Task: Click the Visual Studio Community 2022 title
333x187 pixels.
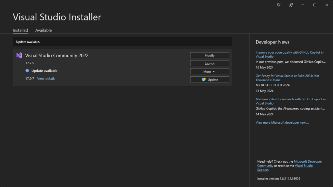Action: [x=57, y=56]
